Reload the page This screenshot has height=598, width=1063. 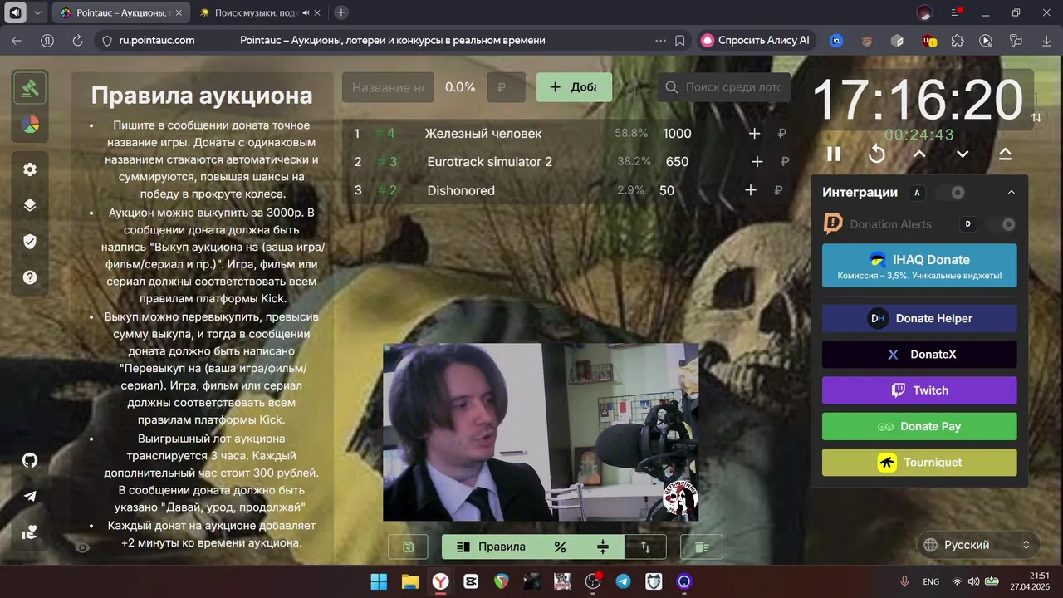coord(77,40)
